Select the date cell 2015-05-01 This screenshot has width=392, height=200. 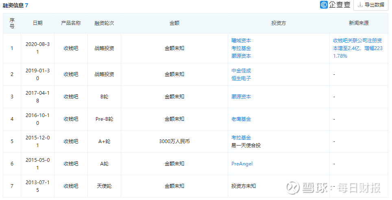click(x=38, y=164)
